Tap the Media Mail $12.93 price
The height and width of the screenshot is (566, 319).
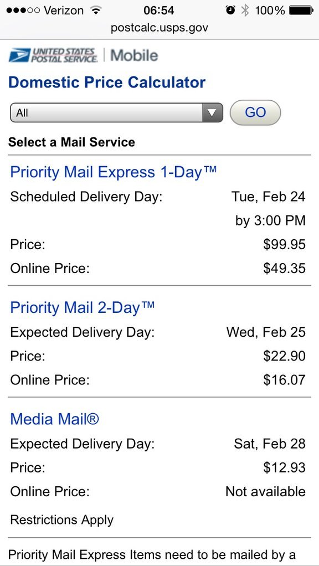click(284, 467)
